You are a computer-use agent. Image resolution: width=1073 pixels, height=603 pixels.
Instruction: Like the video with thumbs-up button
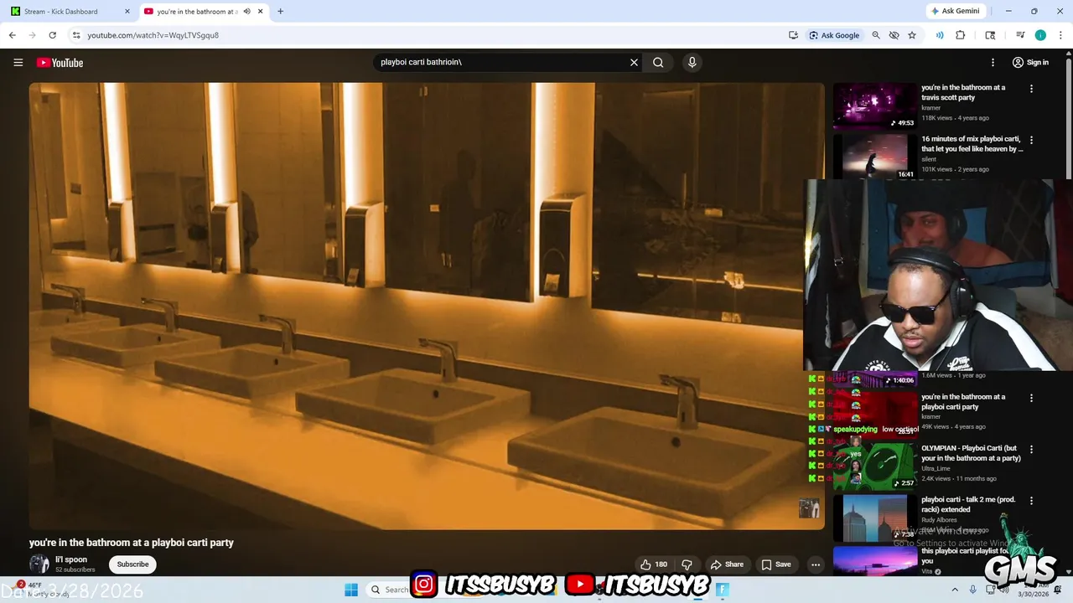point(654,564)
